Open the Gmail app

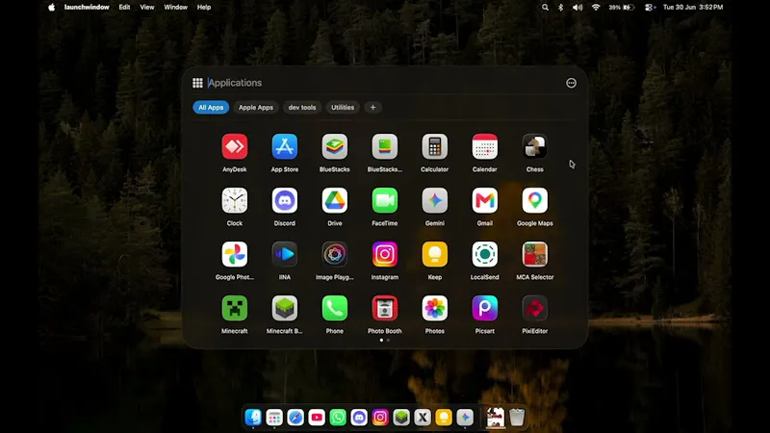pos(485,201)
